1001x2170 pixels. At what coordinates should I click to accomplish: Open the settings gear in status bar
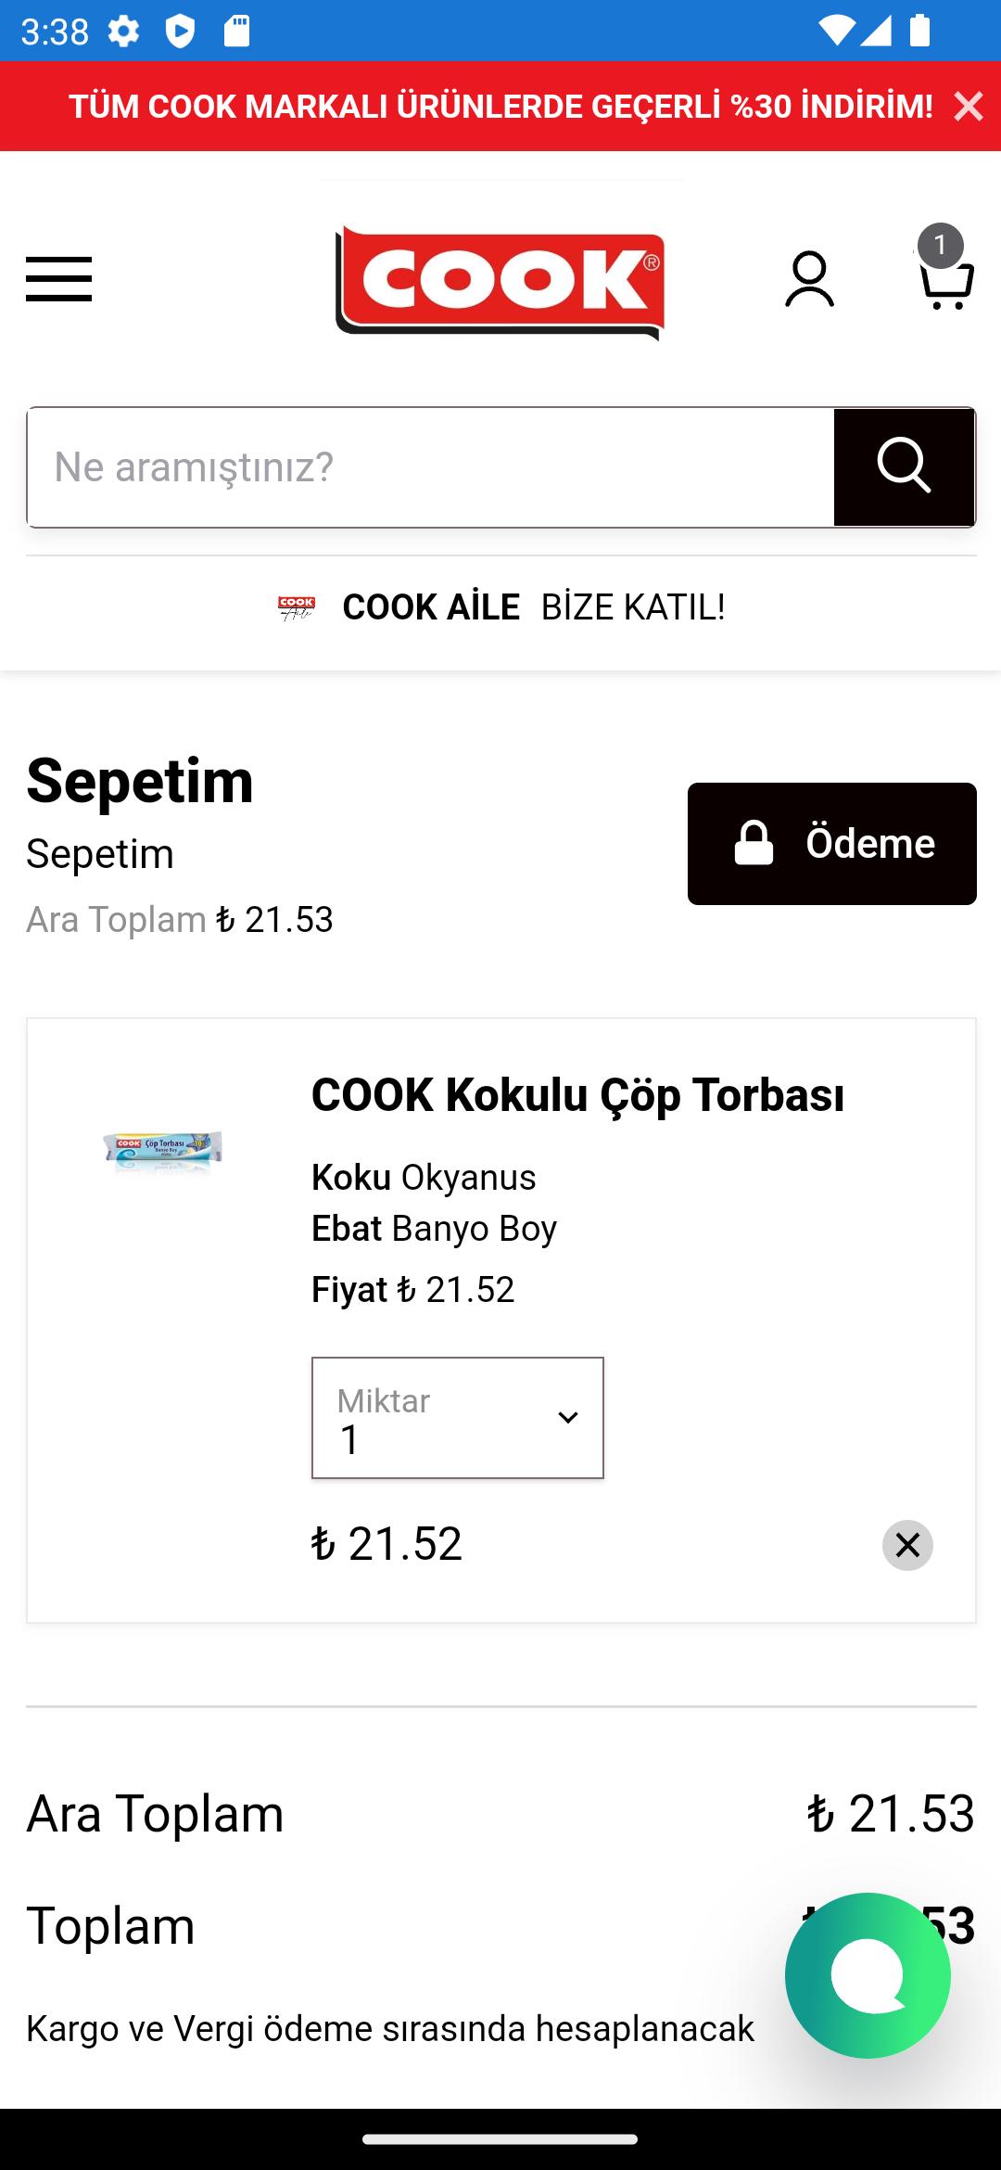(123, 32)
